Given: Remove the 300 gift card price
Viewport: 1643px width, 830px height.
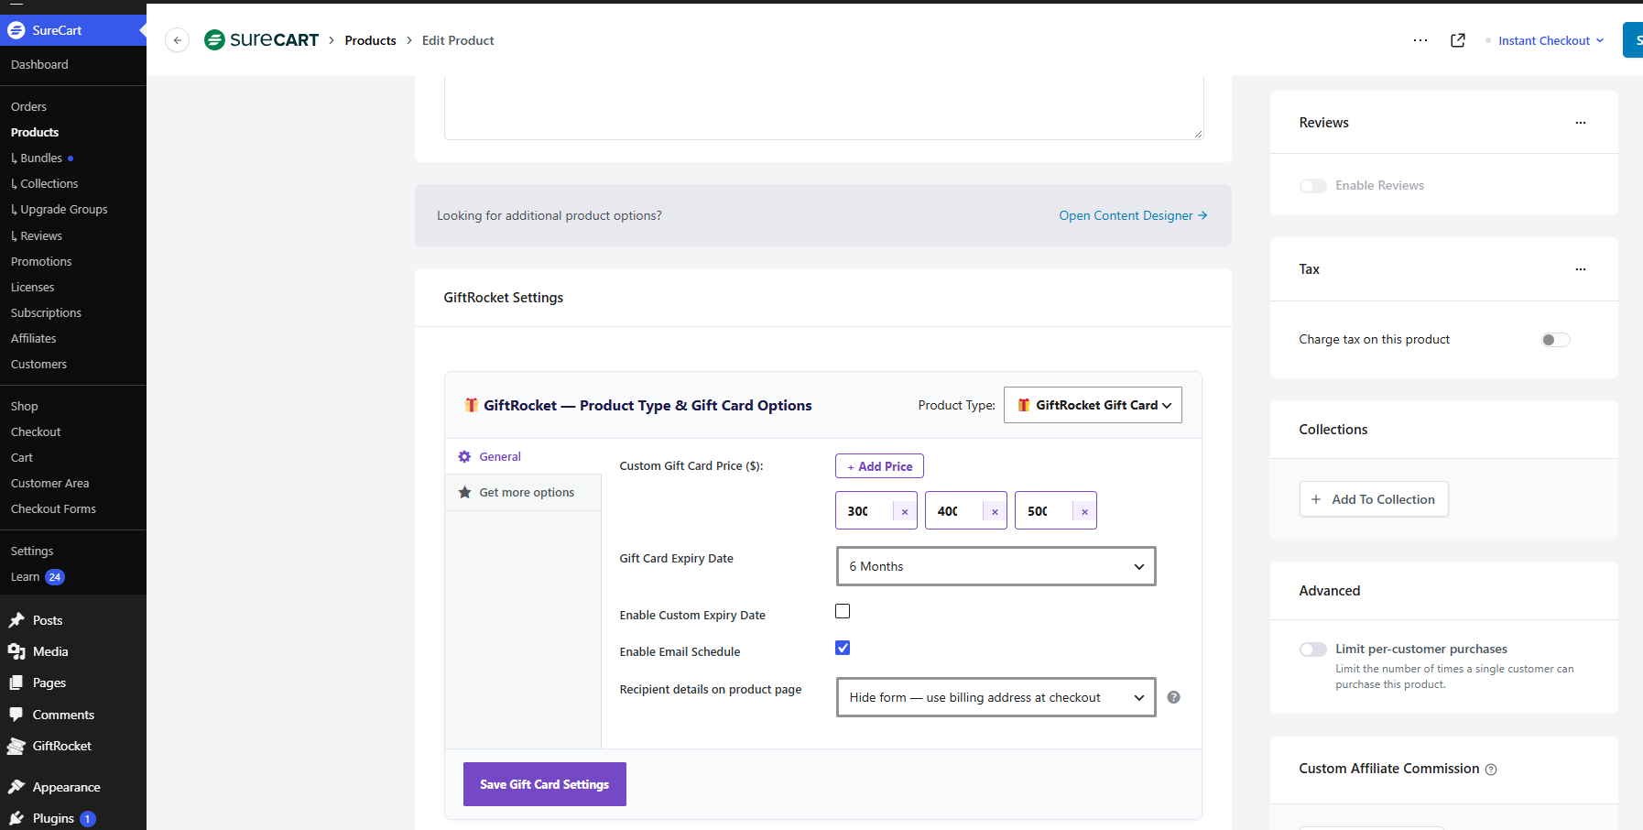Looking at the screenshot, I should point(905,511).
